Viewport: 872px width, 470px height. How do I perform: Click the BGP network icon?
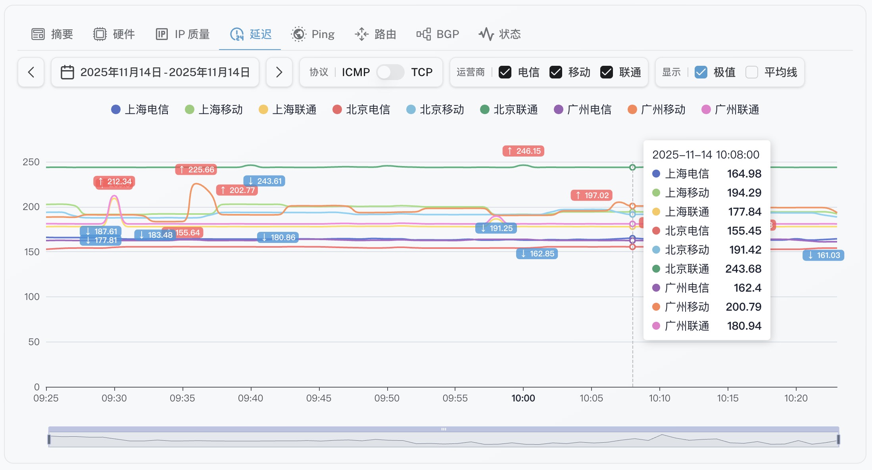coord(424,34)
